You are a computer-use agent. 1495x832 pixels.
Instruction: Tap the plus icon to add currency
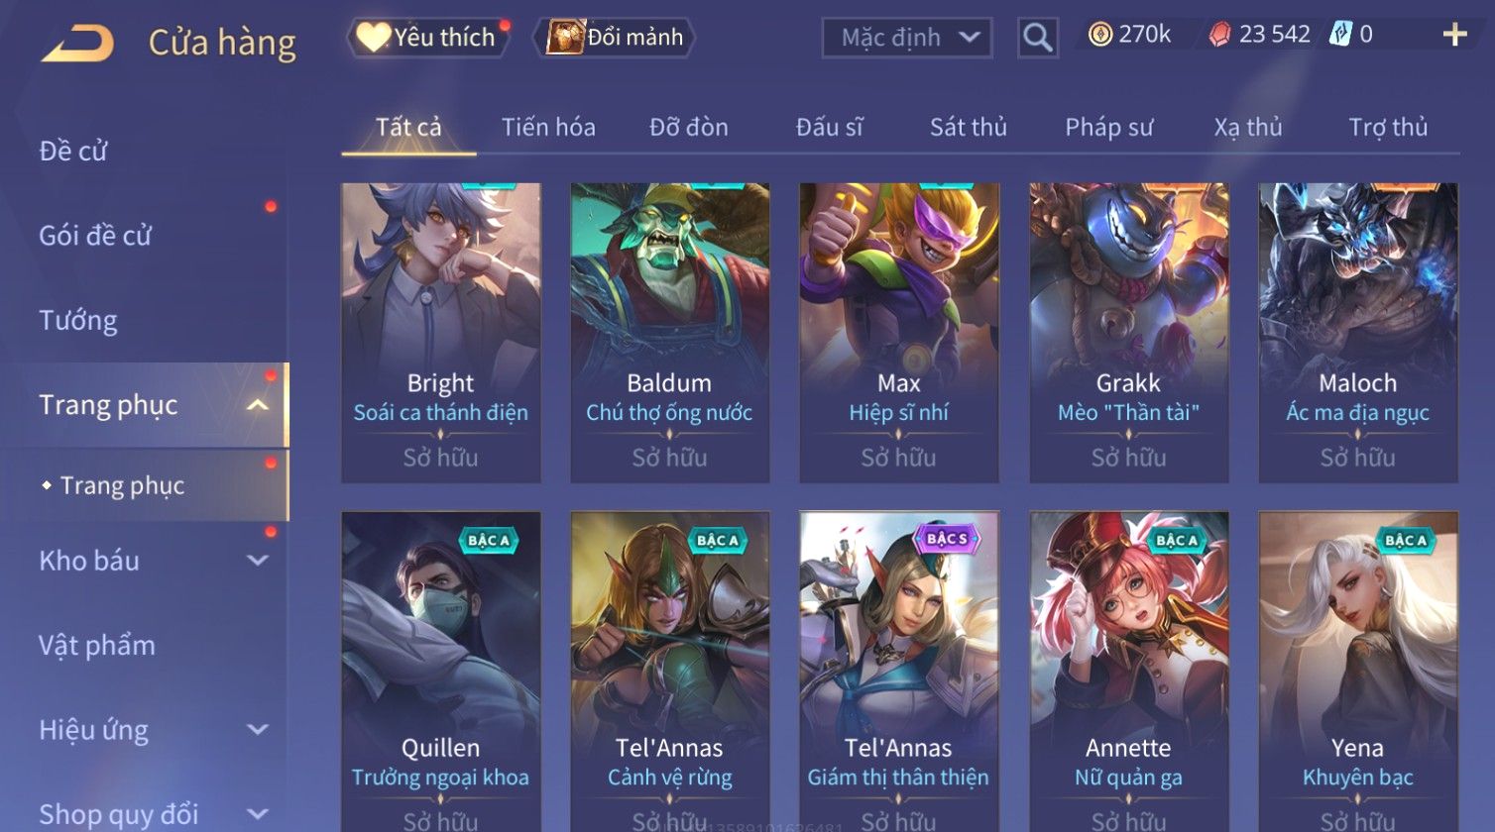pyautogui.click(x=1454, y=35)
